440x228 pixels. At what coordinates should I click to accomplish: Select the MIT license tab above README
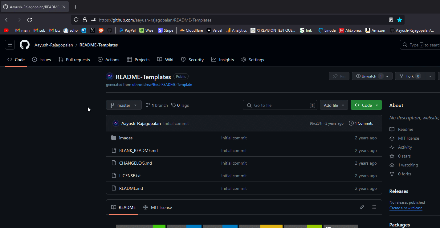(x=157, y=207)
